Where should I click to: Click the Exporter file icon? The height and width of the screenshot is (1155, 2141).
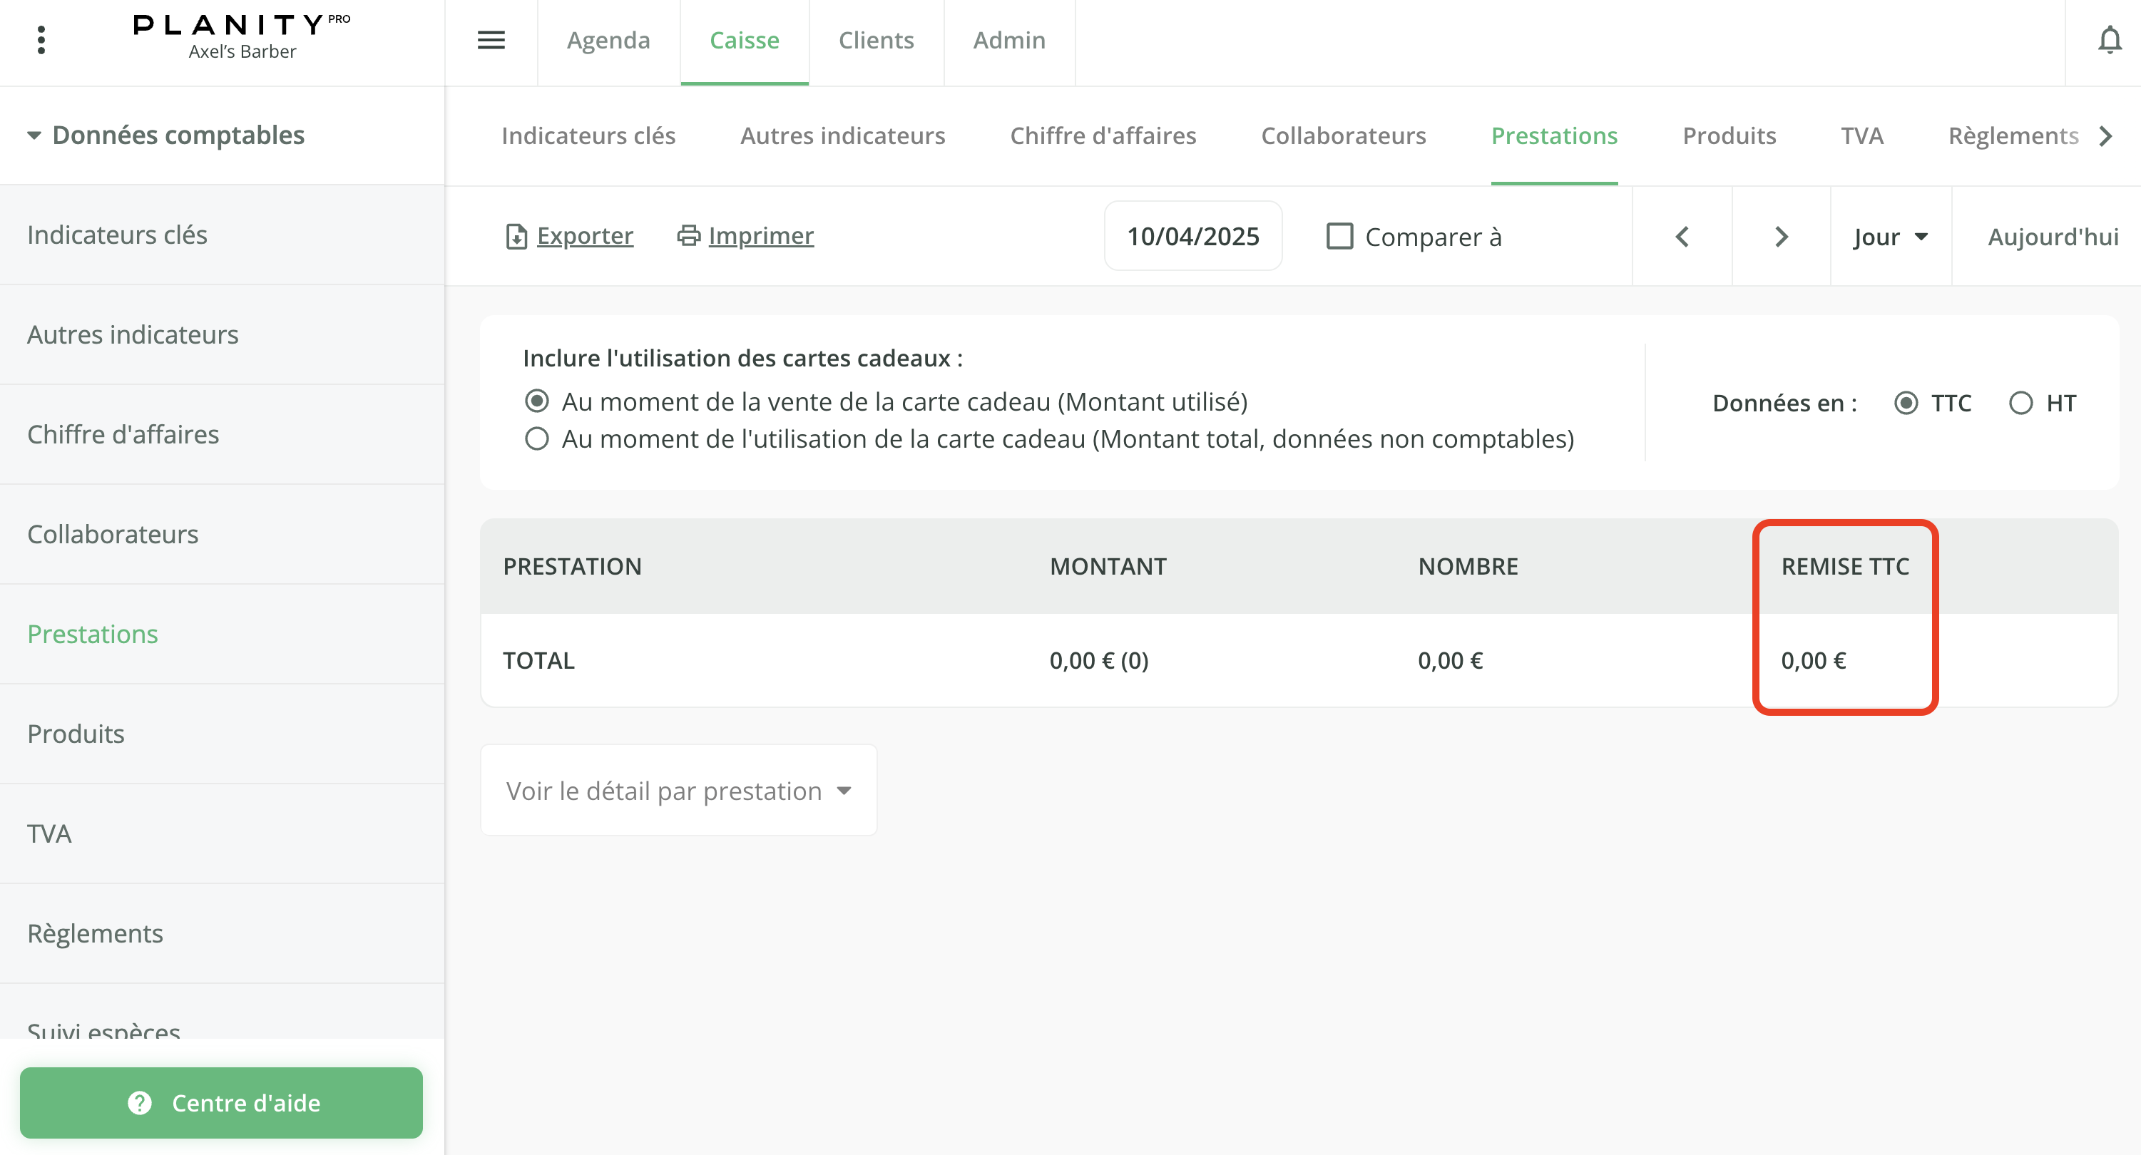coord(516,237)
